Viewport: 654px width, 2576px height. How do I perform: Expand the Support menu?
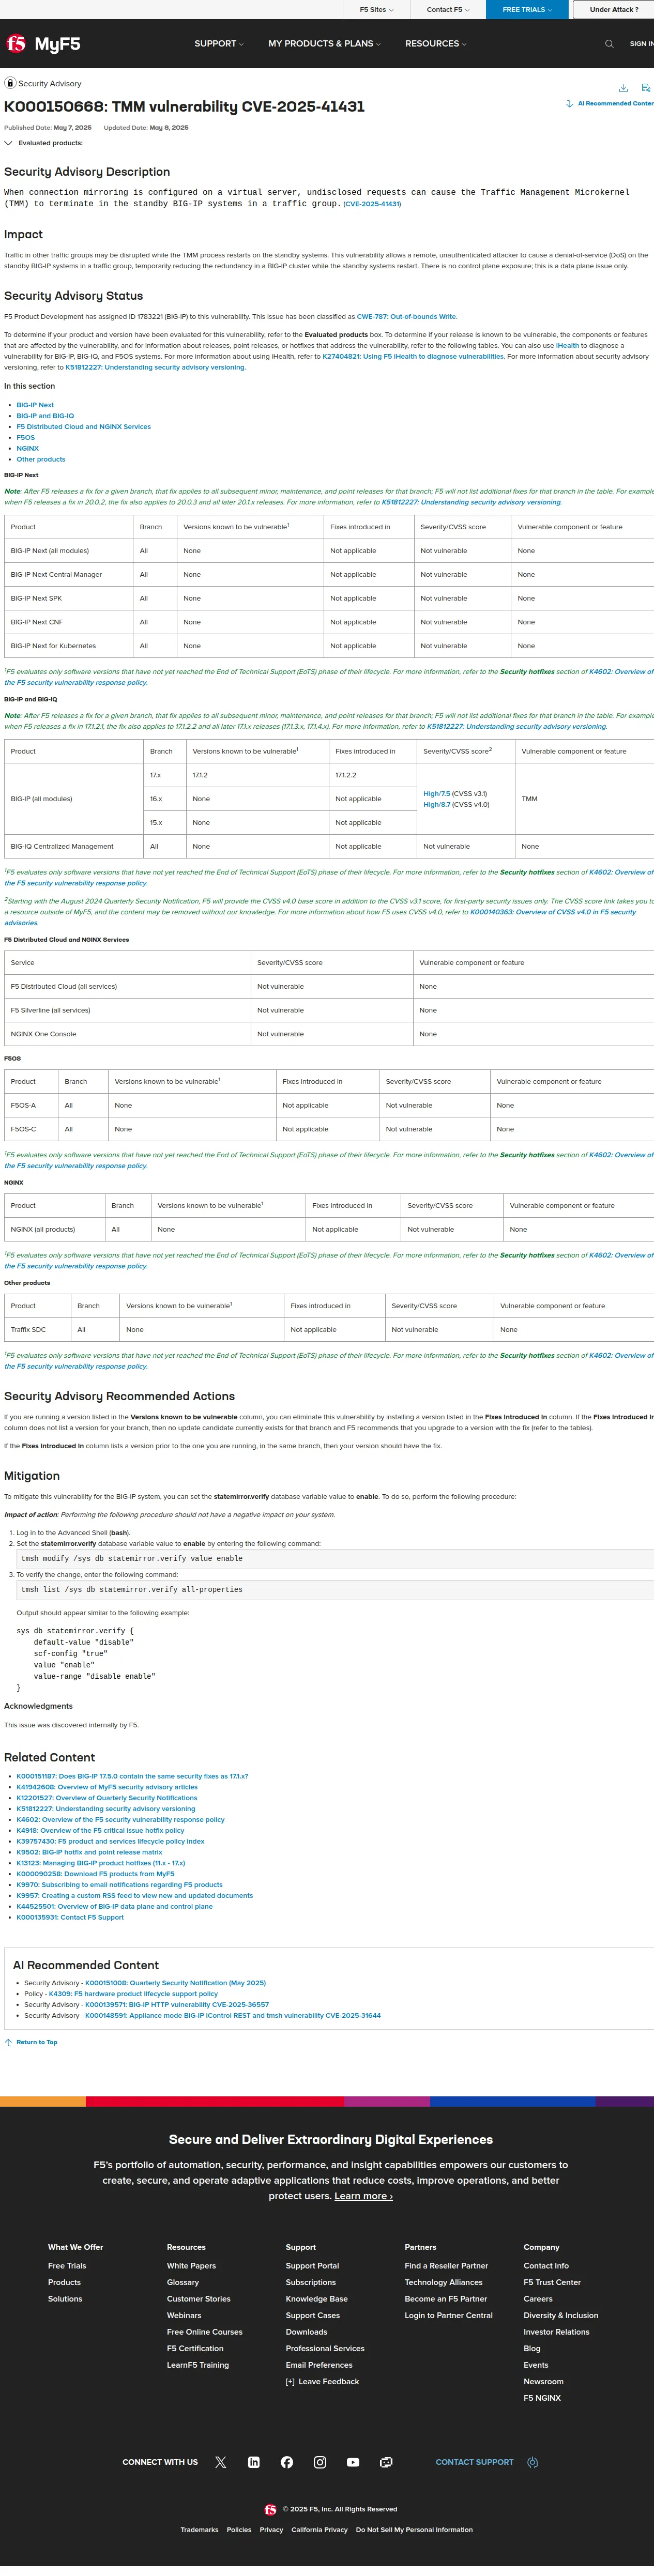click(x=219, y=44)
